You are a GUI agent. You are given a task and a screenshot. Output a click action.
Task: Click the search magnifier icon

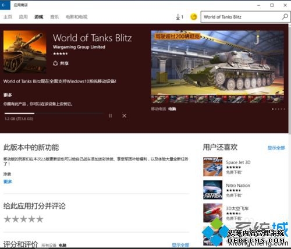tap(285, 17)
